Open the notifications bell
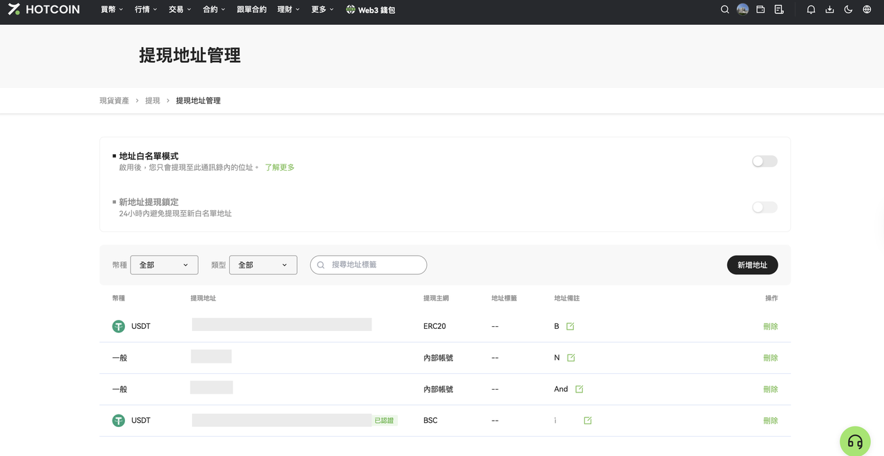Image resolution: width=884 pixels, height=456 pixels. tap(811, 10)
